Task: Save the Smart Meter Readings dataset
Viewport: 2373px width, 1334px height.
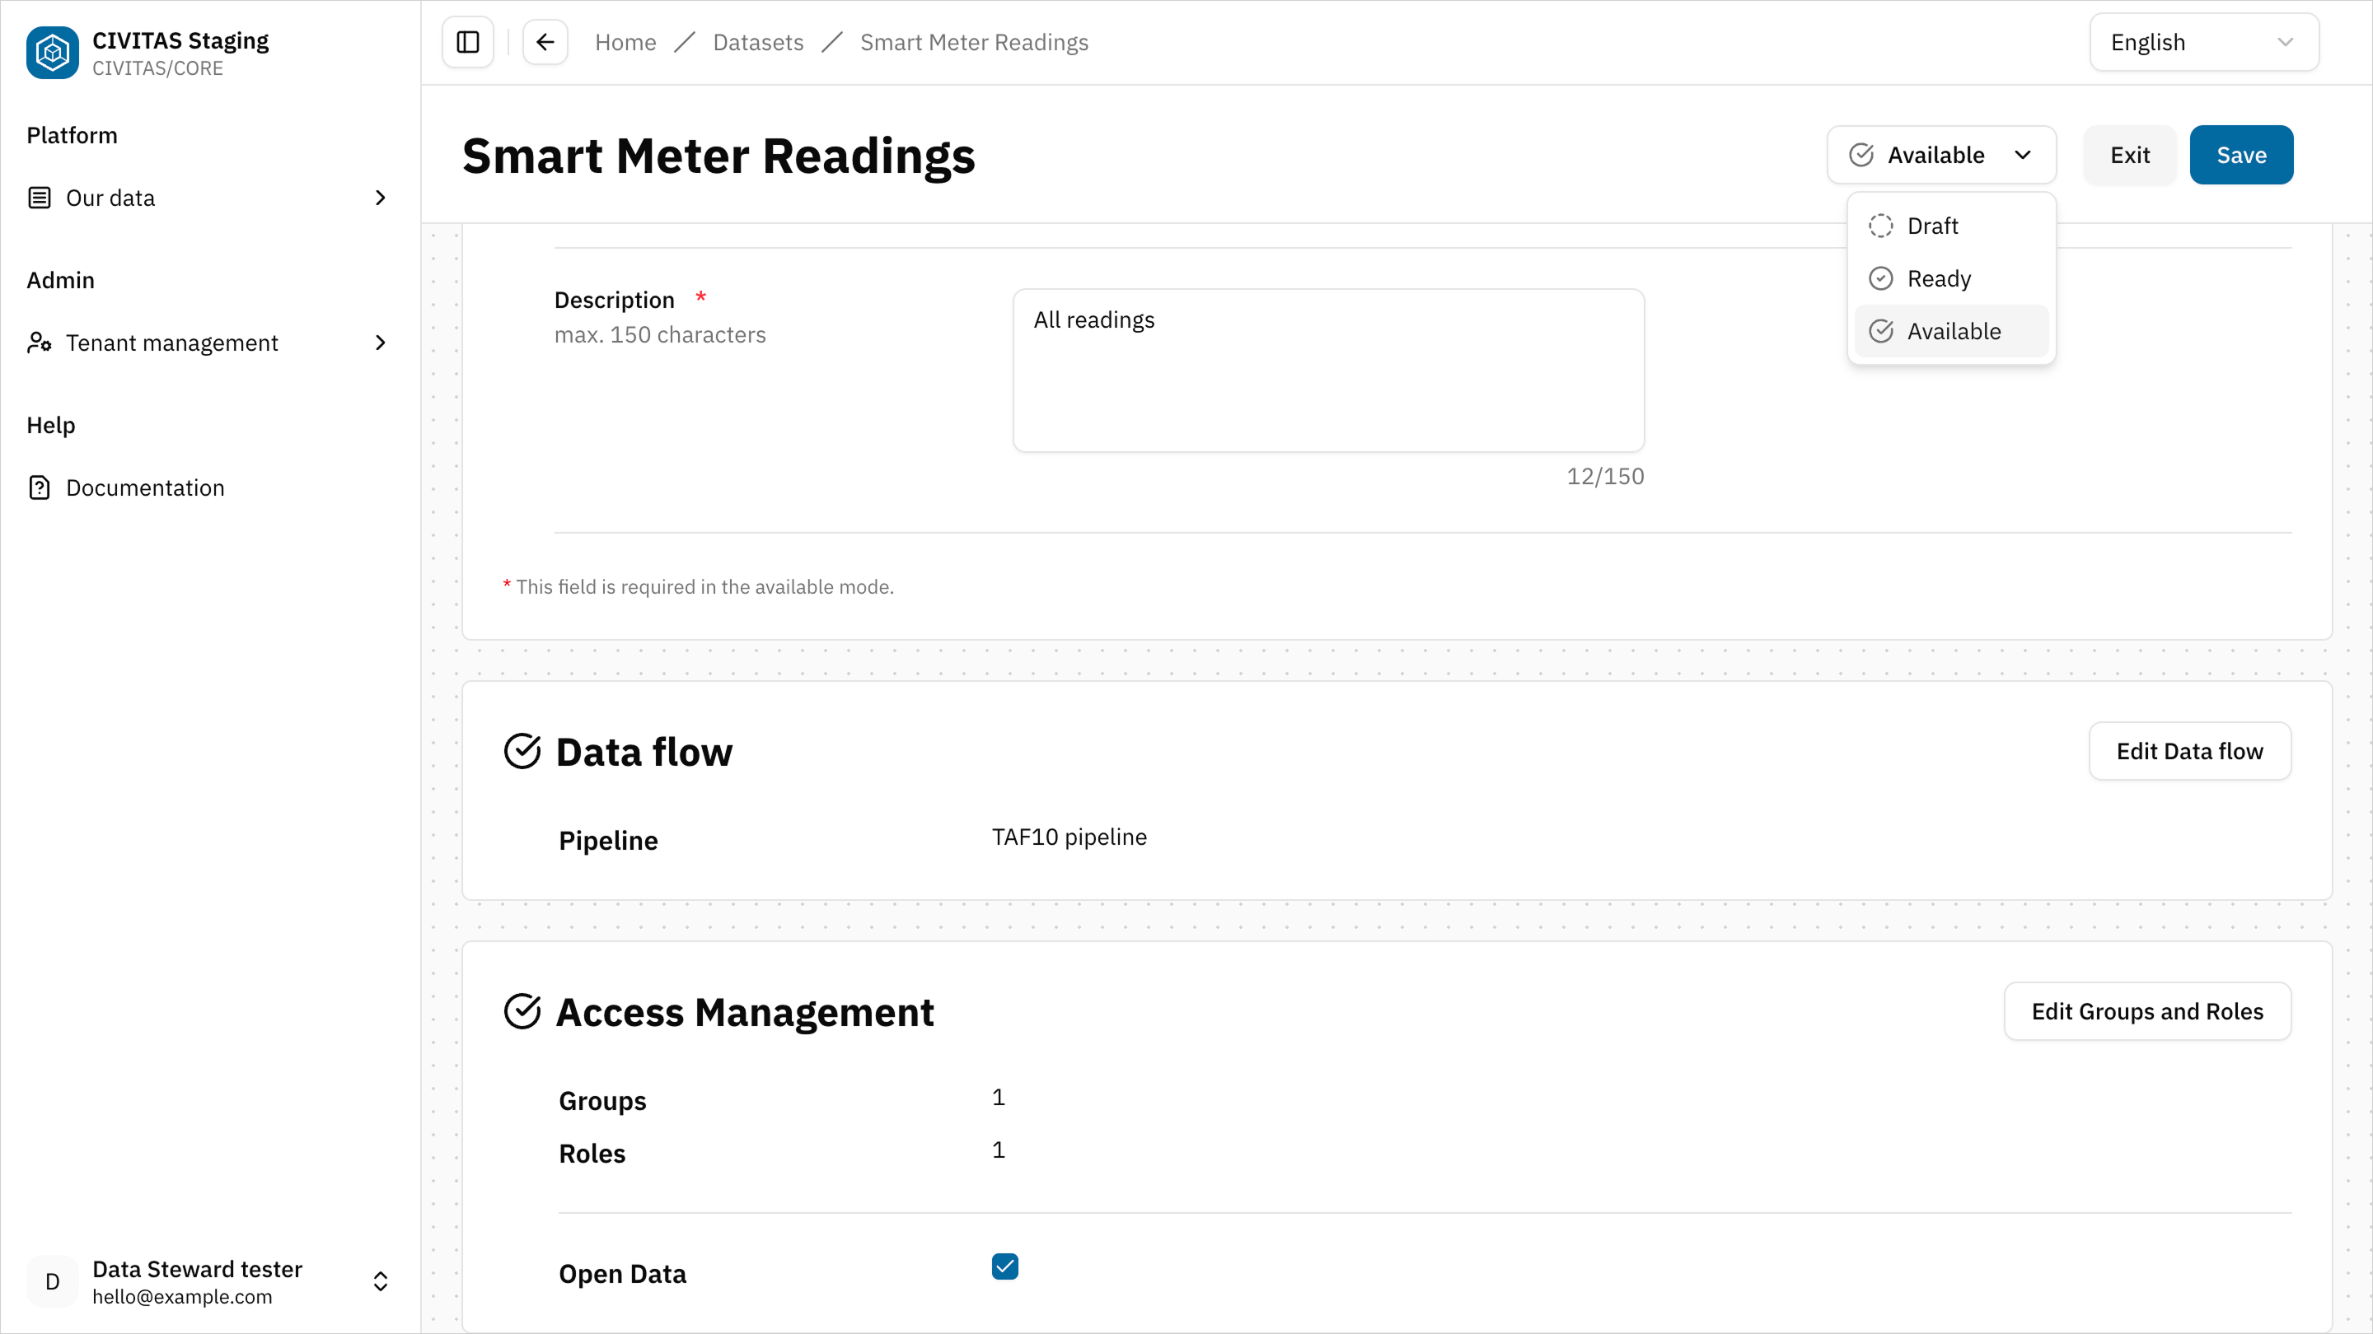Action: pos(2241,155)
